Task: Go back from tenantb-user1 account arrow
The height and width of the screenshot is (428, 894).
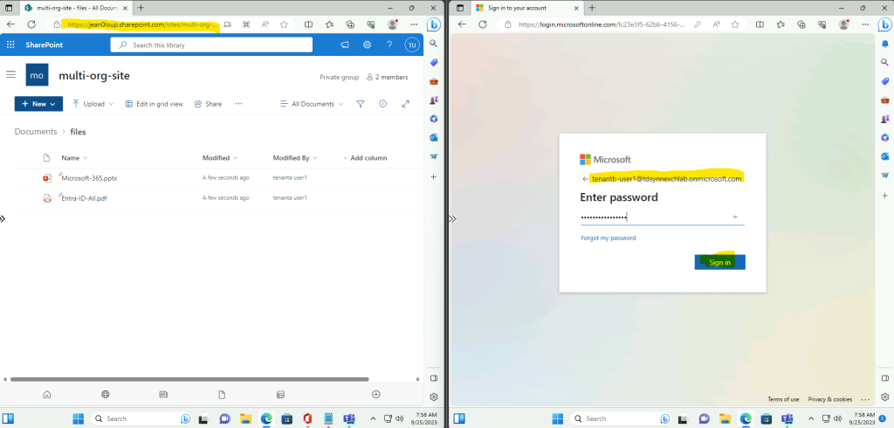Action: tap(585, 178)
